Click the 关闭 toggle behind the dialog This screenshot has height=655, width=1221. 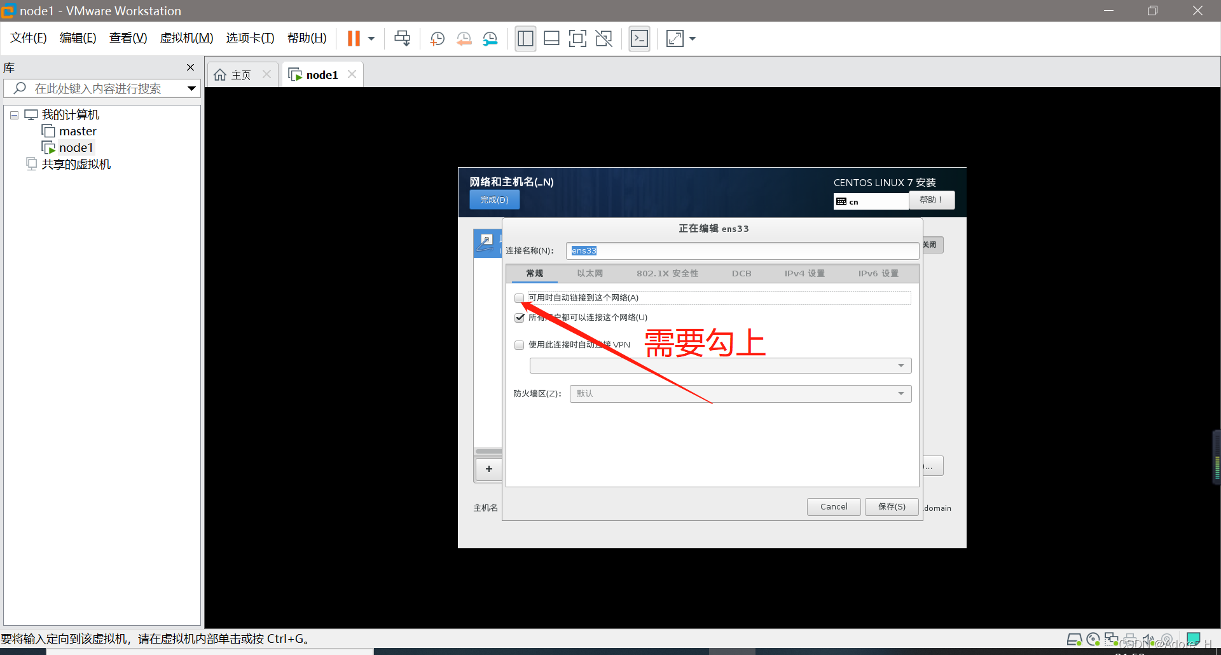[x=932, y=245]
